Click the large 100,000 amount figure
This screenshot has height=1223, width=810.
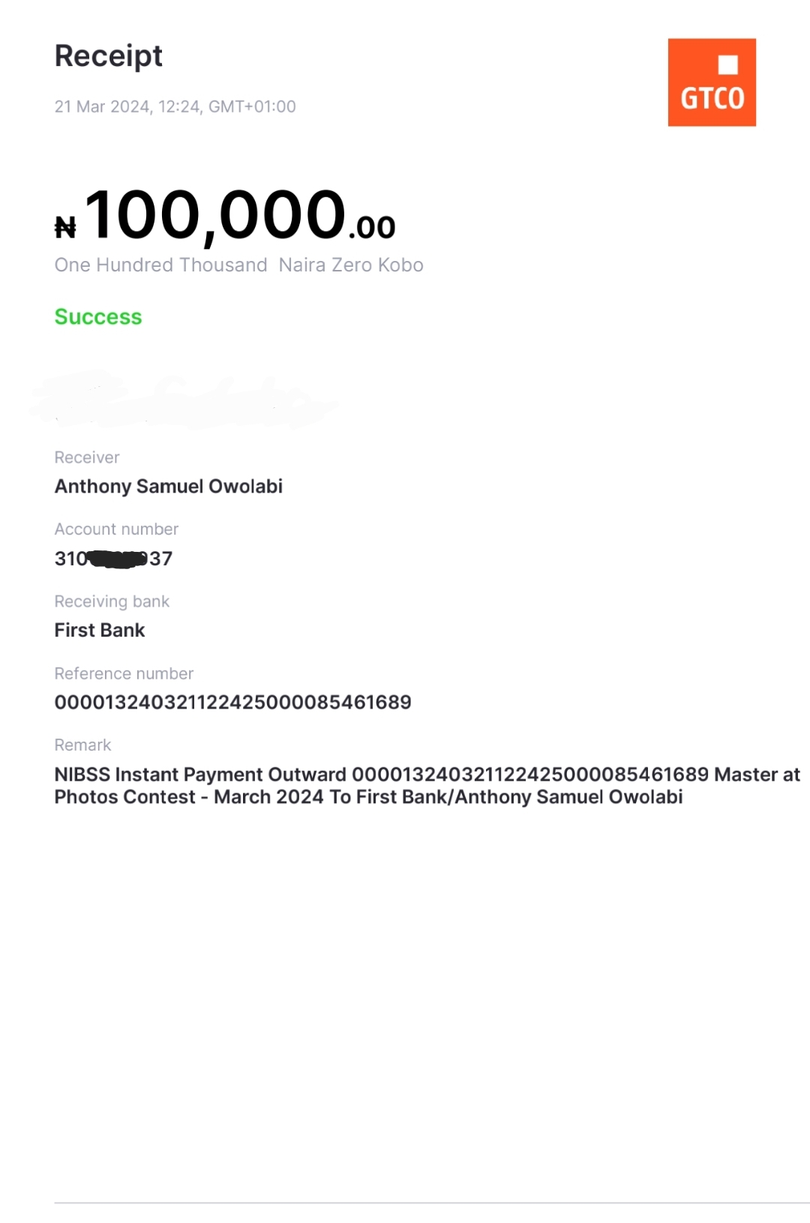click(x=215, y=215)
